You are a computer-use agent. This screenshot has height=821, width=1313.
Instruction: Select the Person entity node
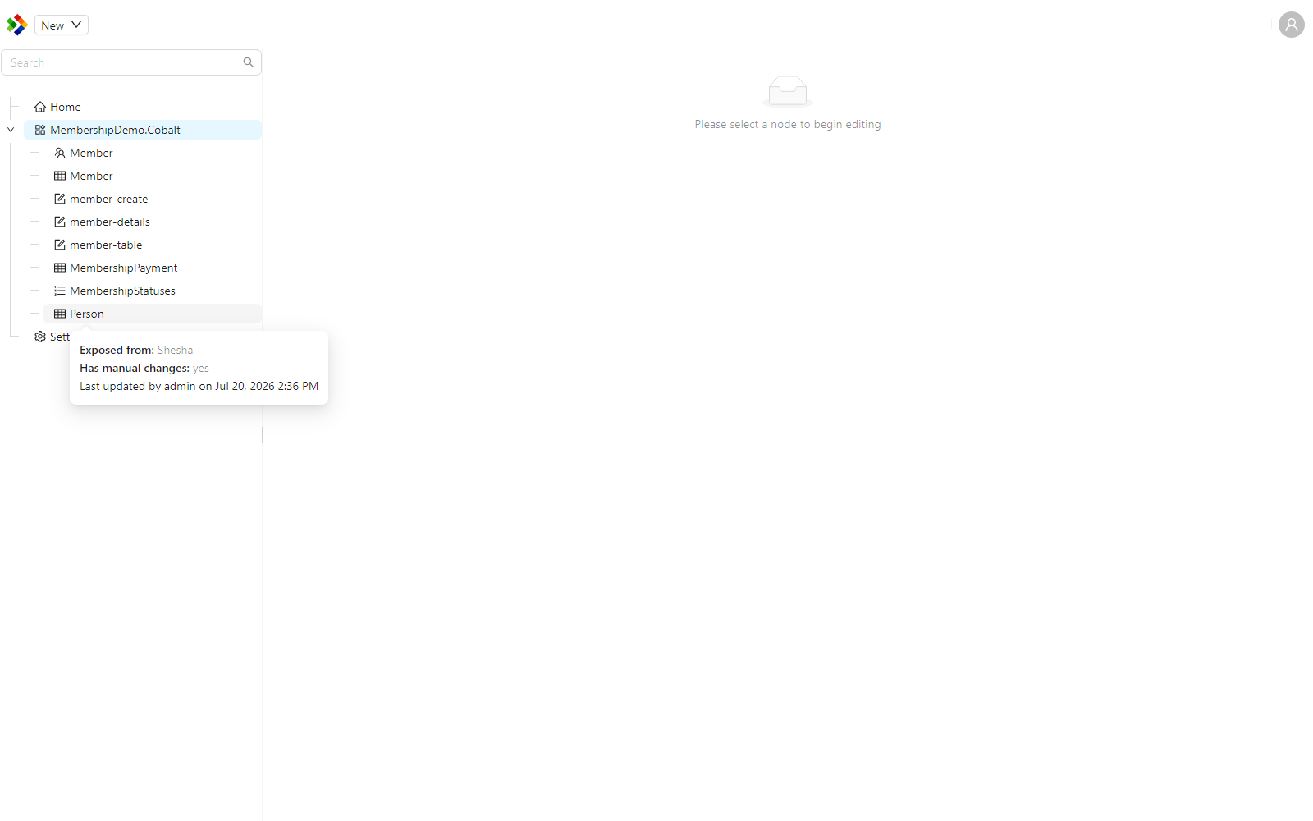click(153, 314)
